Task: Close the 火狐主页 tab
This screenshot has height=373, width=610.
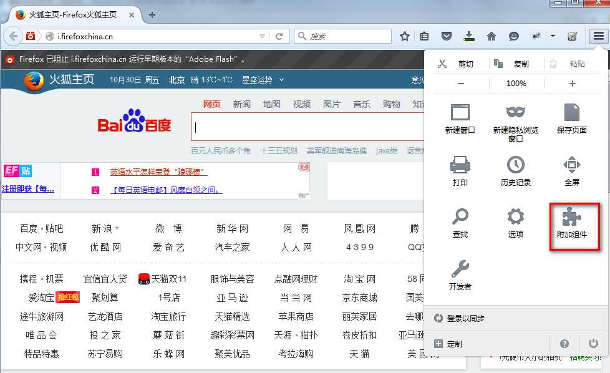Action: coord(132,15)
